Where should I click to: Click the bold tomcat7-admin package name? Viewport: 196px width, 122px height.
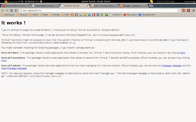(x=11, y=66)
